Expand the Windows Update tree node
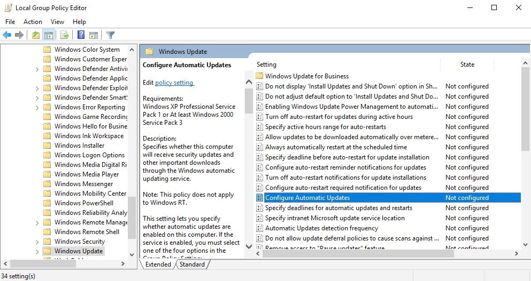The width and height of the screenshot is (531, 281). pyautogui.click(x=37, y=252)
